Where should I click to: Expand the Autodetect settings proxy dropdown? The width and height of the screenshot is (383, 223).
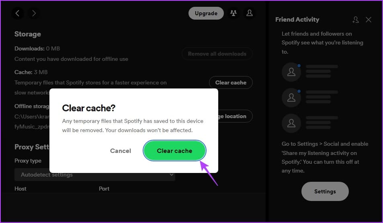pyautogui.click(x=95, y=175)
